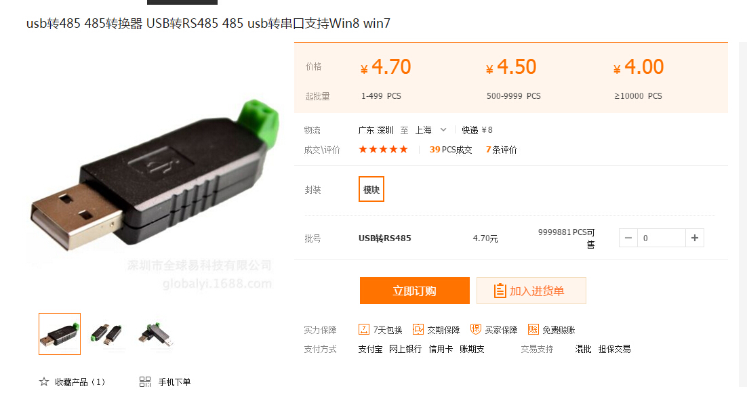Select the second thumbnail with two adapters
Screen dimensions: 747x399
(106, 334)
